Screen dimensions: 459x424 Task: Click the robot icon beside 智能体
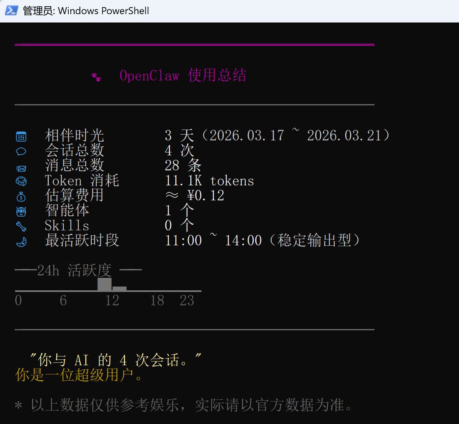click(x=21, y=212)
